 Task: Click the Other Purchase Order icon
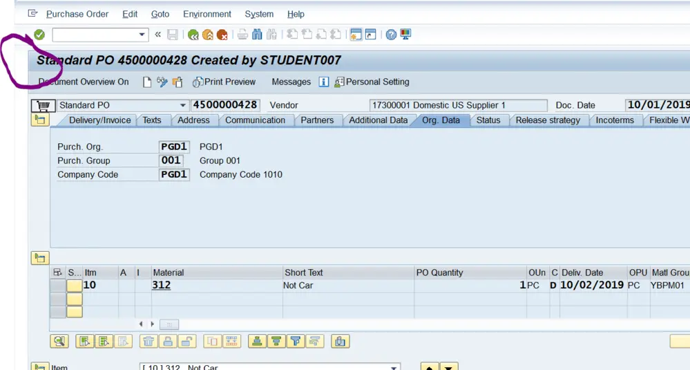tap(178, 82)
